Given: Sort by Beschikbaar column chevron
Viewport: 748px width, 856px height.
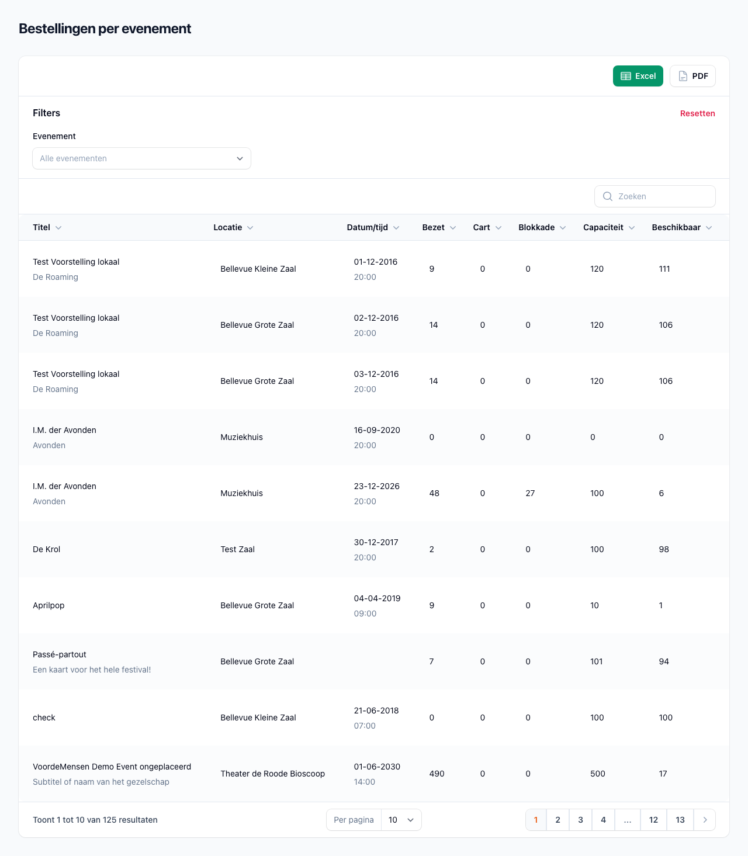Looking at the screenshot, I should point(709,228).
